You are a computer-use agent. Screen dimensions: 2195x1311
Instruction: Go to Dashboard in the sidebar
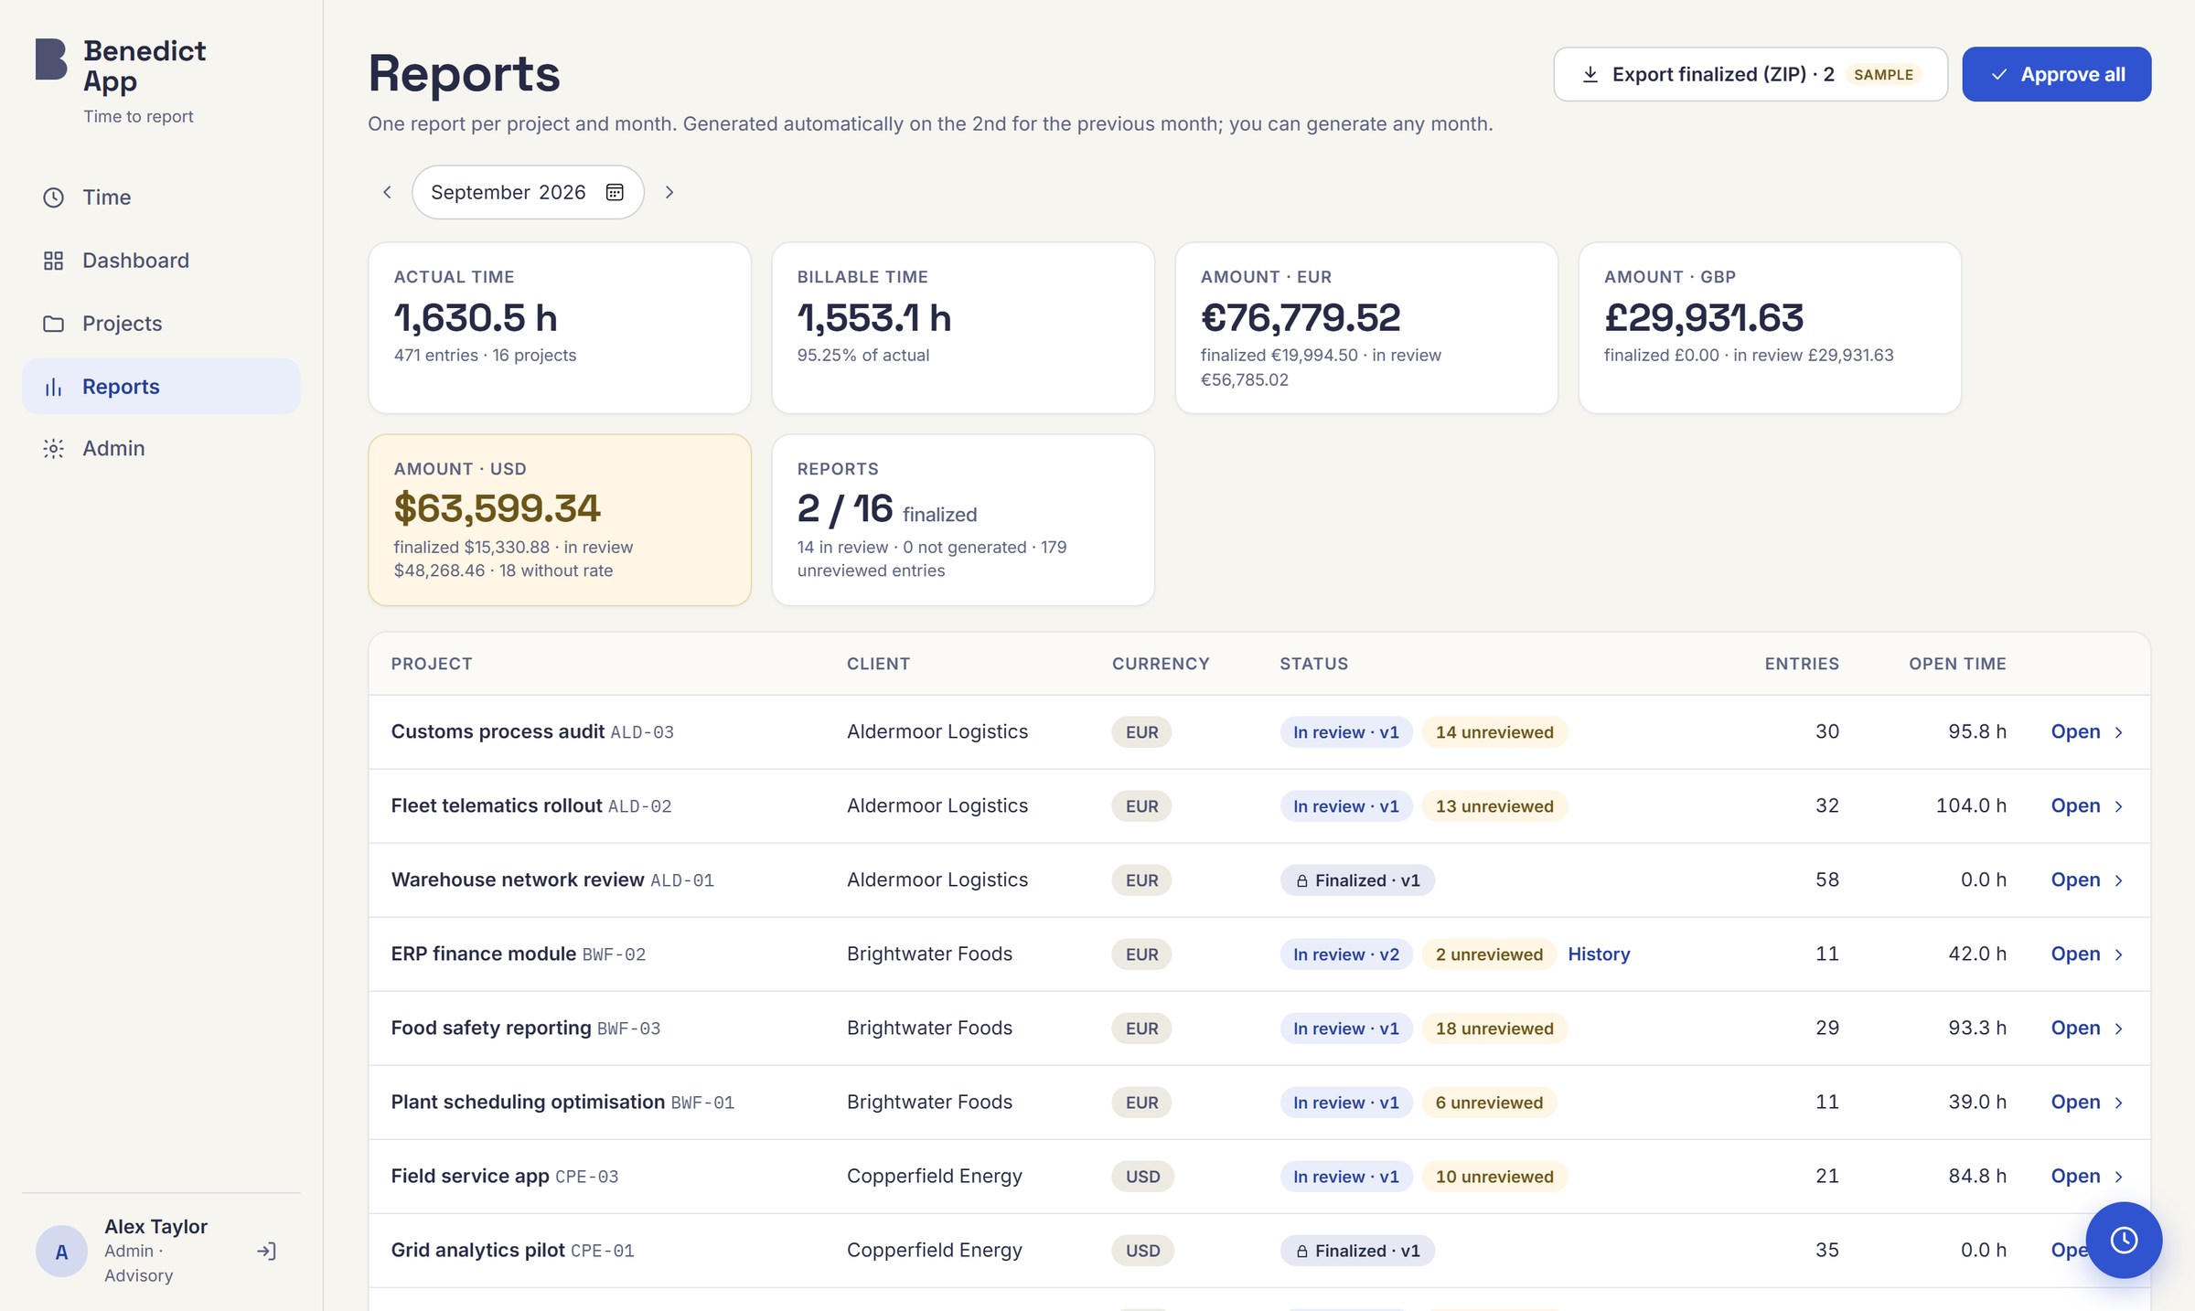coord(161,260)
